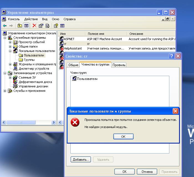Minimize the inner MMC child window
194x177 pixels.
[x=163, y=19]
